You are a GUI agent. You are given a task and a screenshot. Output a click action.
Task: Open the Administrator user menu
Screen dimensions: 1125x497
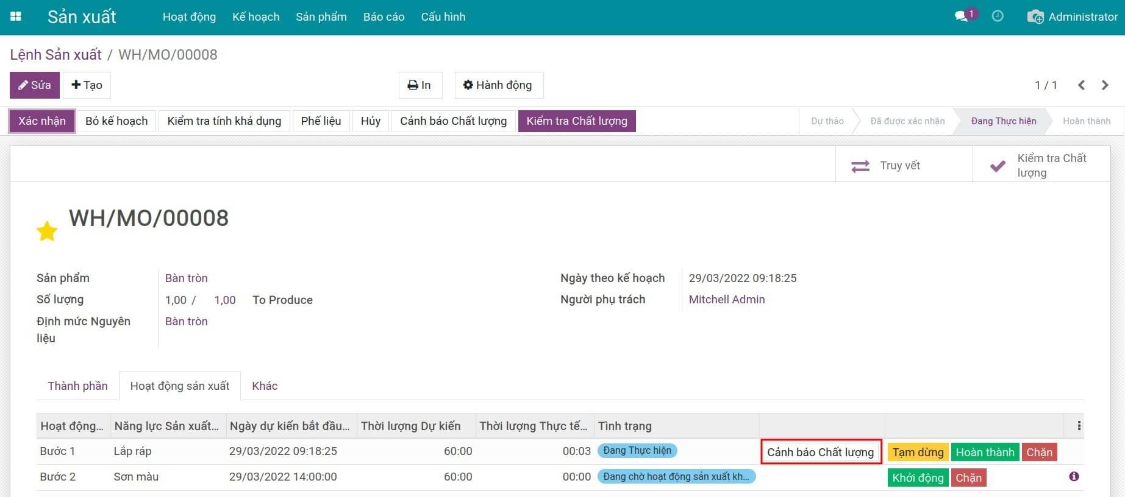click(x=1073, y=17)
